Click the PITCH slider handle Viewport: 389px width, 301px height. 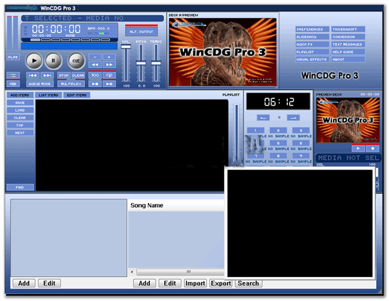pyautogui.click(x=141, y=63)
